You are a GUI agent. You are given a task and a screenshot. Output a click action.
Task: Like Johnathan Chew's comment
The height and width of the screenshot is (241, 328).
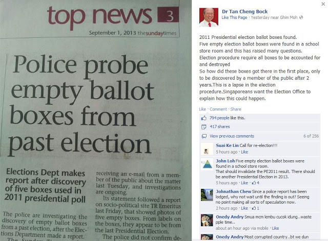point(244,208)
